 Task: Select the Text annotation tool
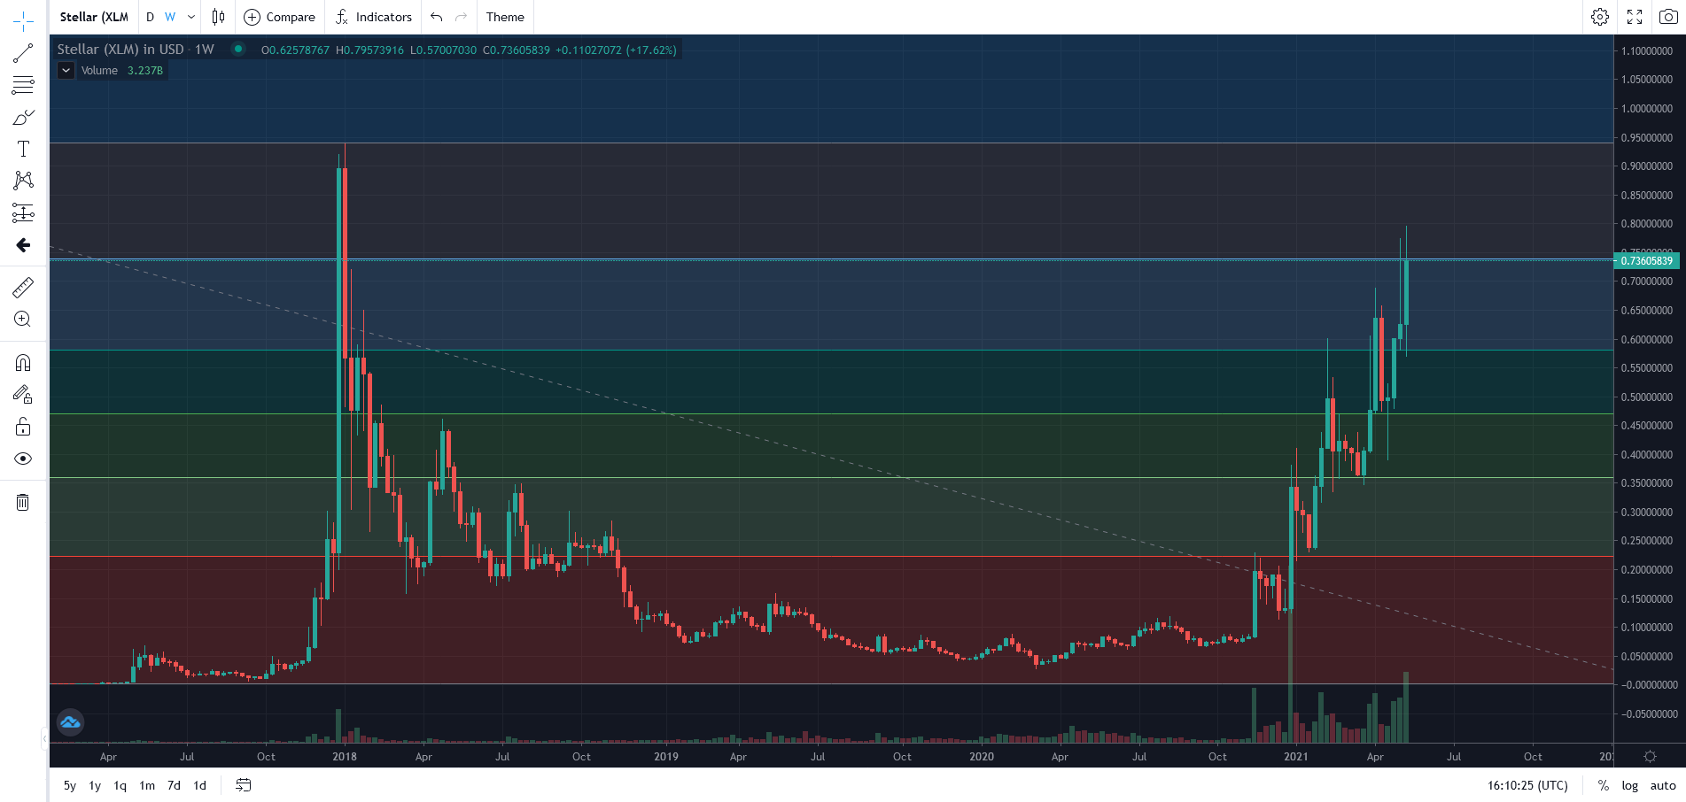coord(23,149)
